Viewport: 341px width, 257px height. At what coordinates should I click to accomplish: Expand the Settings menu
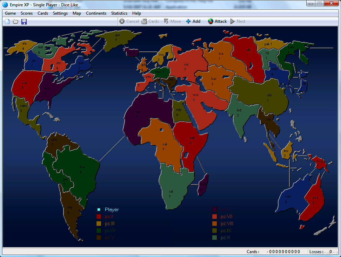coord(60,13)
